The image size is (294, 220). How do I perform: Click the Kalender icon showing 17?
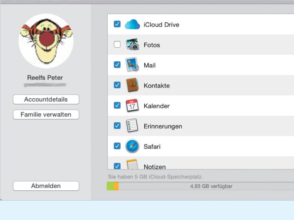pos(132,105)
